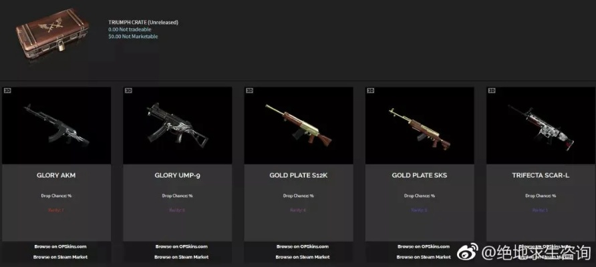The image size is (596, 267).
Task: Select the GOLD PLATE SKS item title
Action: coord(420,176)
